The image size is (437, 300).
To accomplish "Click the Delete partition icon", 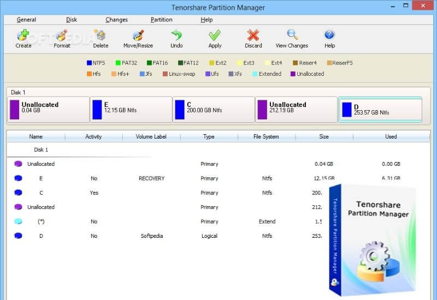I will (101, 36).
